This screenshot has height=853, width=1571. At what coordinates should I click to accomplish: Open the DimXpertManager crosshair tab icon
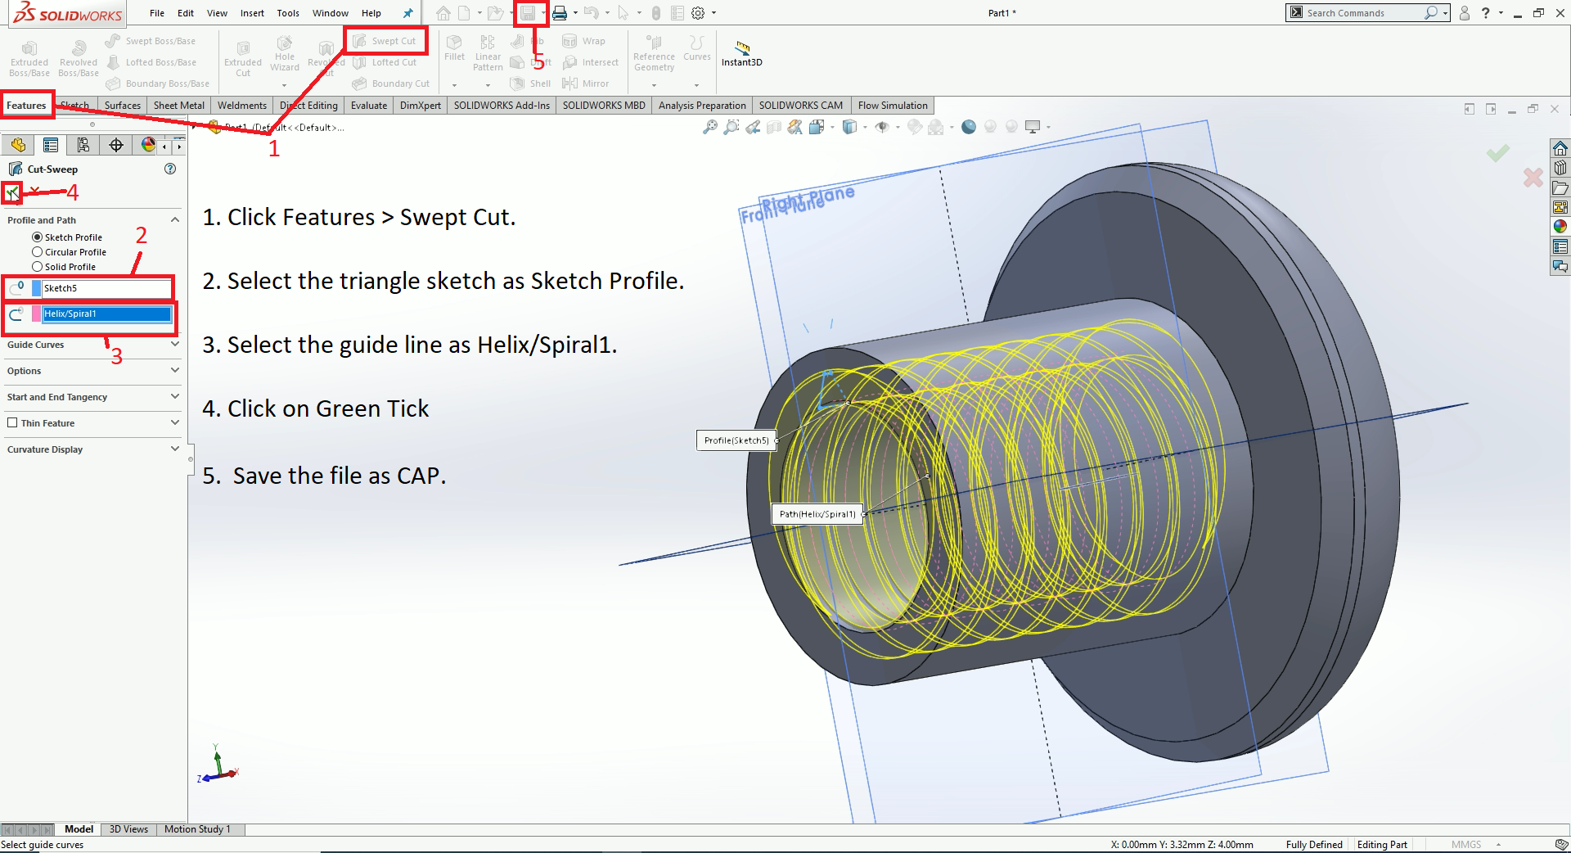pos(116,145)
